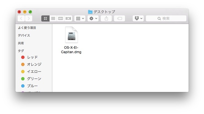This screenshot has width=204, height=114.
Task: Switch to column view
Action: click(61, 18)
